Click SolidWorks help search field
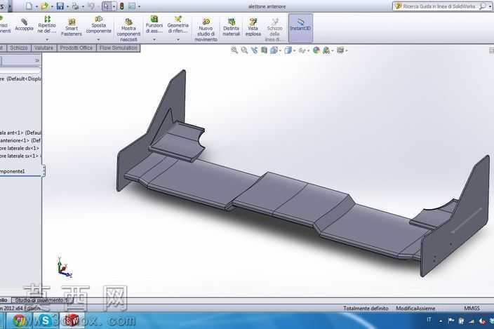Screen dimensions: 494x329 tap(441, 6)
